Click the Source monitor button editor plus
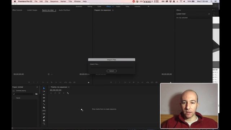231x130 pixels. click(x=88, y=83)
